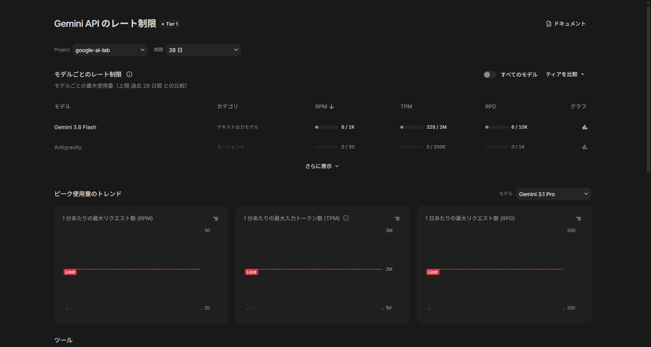Click the ピーク使用量のトレンド heading

point(88,194)
